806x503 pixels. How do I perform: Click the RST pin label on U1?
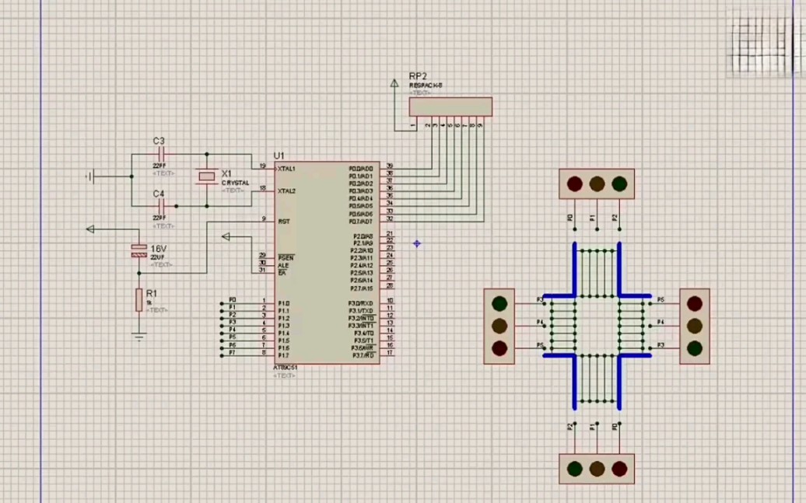click(284, 222)
